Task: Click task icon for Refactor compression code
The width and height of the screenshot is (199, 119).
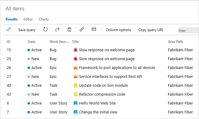Action: tap(75, 94)
